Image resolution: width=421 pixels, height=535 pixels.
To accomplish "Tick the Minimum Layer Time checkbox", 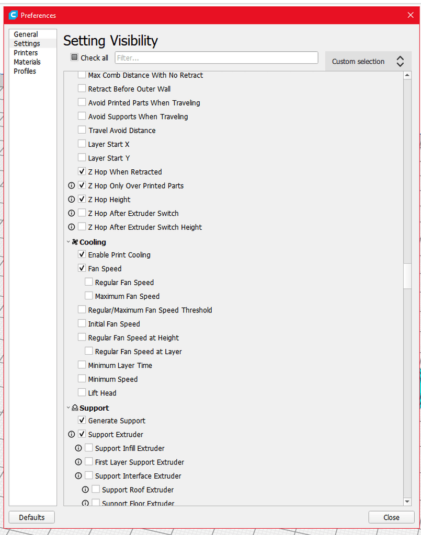I will (82, 365).
